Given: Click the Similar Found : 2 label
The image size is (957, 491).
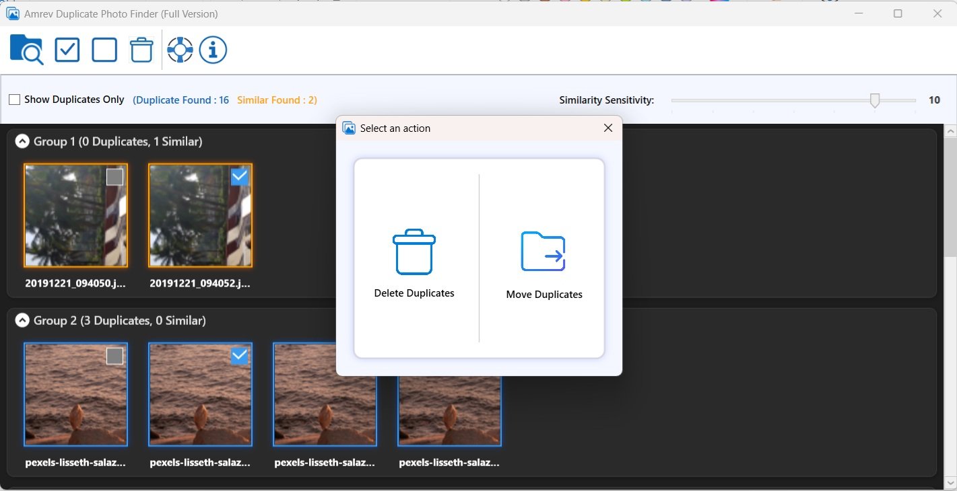Looking at the screenshot, I should (276, 99).
